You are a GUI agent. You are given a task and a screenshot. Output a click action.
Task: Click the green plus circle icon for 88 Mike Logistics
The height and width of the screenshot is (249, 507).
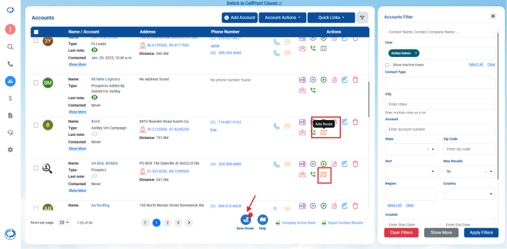point(324,80)
